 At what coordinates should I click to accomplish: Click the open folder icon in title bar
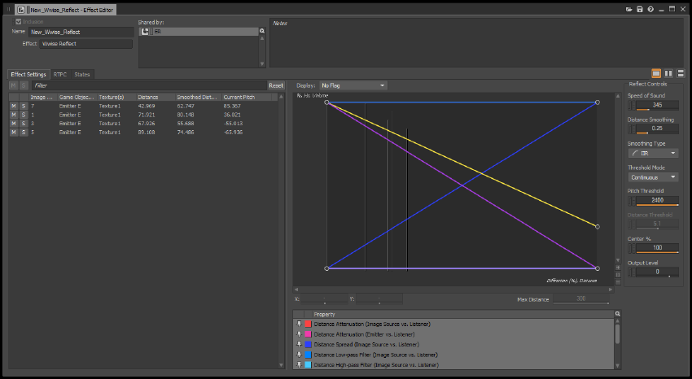[629, 9]
